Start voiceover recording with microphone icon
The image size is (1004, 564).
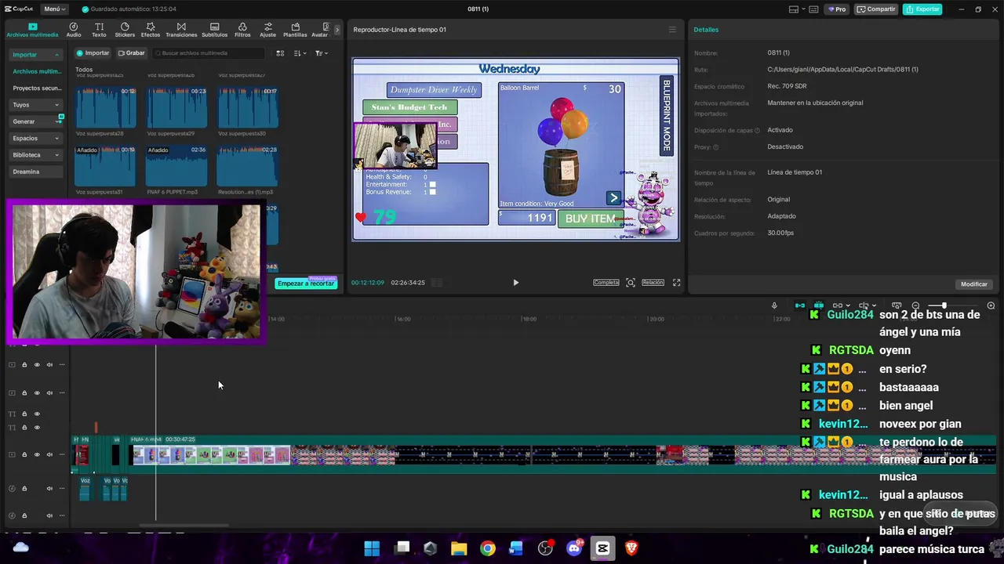(x=774, y=305)
